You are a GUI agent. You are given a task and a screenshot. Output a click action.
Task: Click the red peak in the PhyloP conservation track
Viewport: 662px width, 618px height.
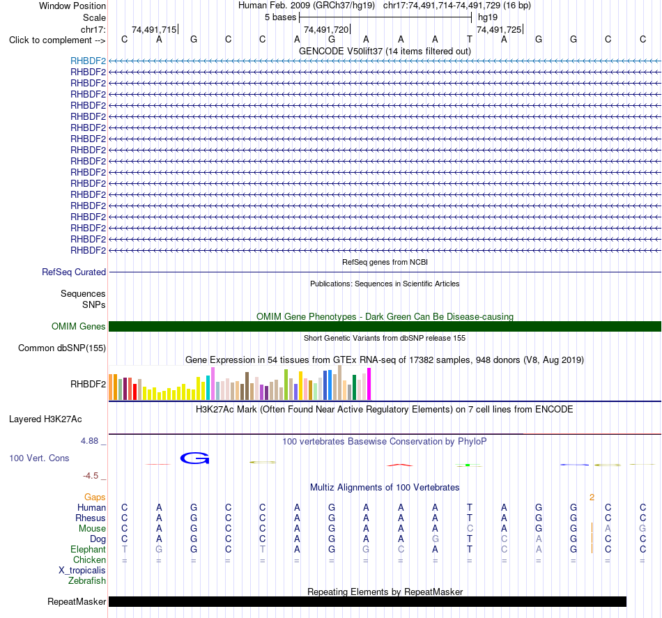point(400,465)
